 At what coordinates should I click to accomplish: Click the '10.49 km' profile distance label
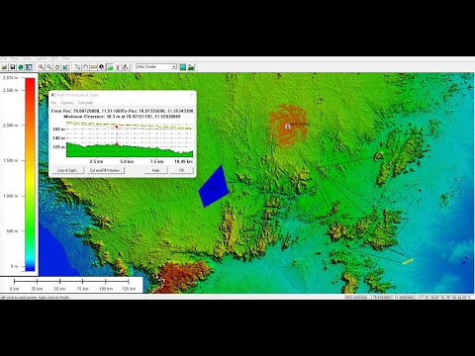click(183, 161)
